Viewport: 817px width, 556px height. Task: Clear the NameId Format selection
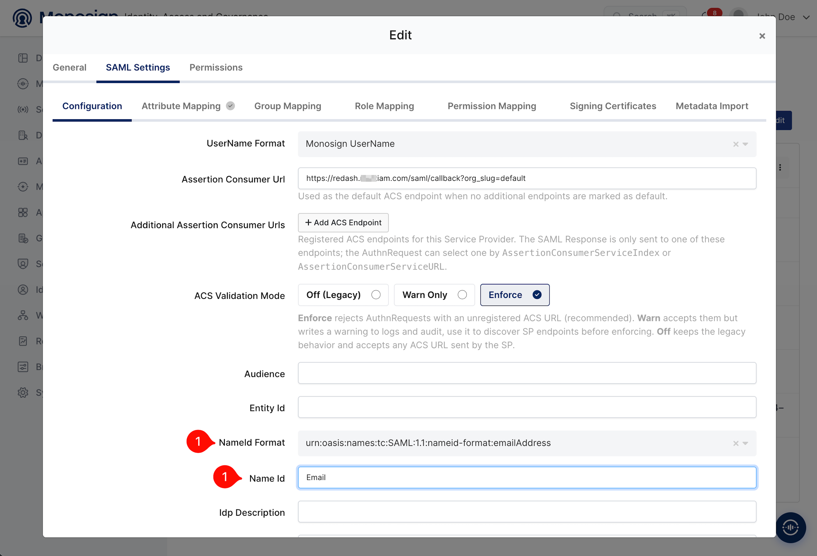tap(735, 443)
